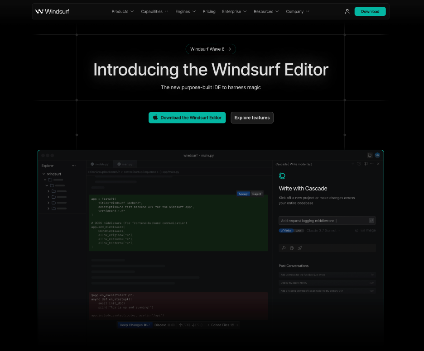Switch to the models.py tab

[100, 164]
